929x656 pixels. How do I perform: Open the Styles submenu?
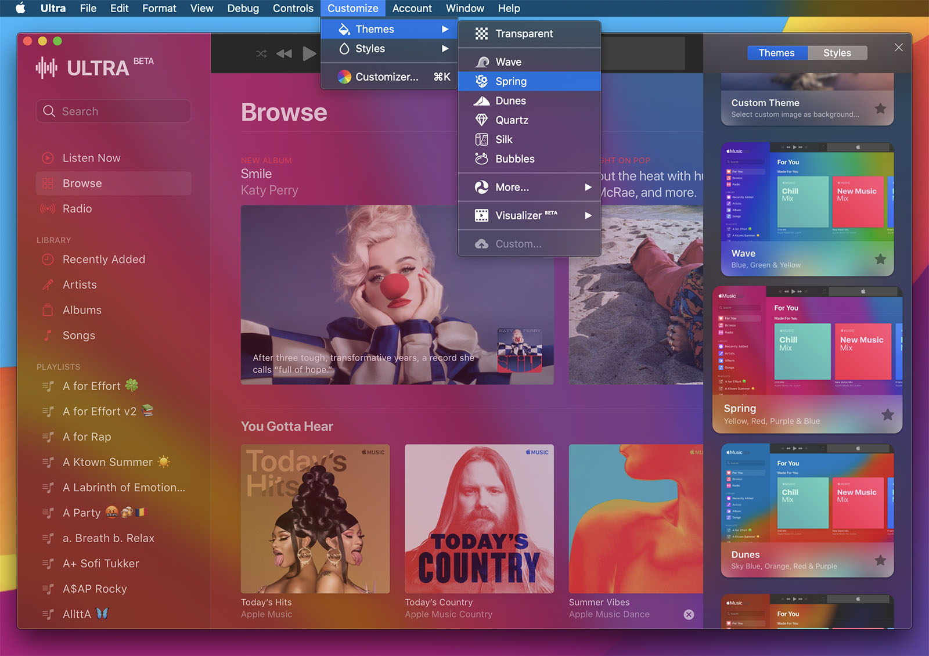(x=389, y=49)
